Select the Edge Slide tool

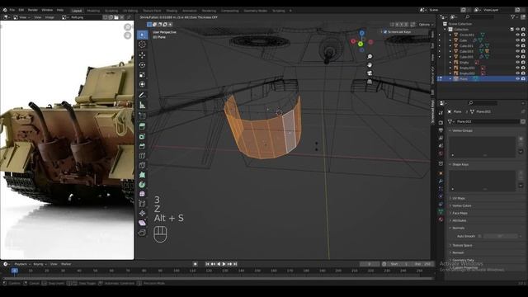pyautogui.click(x=142, y=204)
